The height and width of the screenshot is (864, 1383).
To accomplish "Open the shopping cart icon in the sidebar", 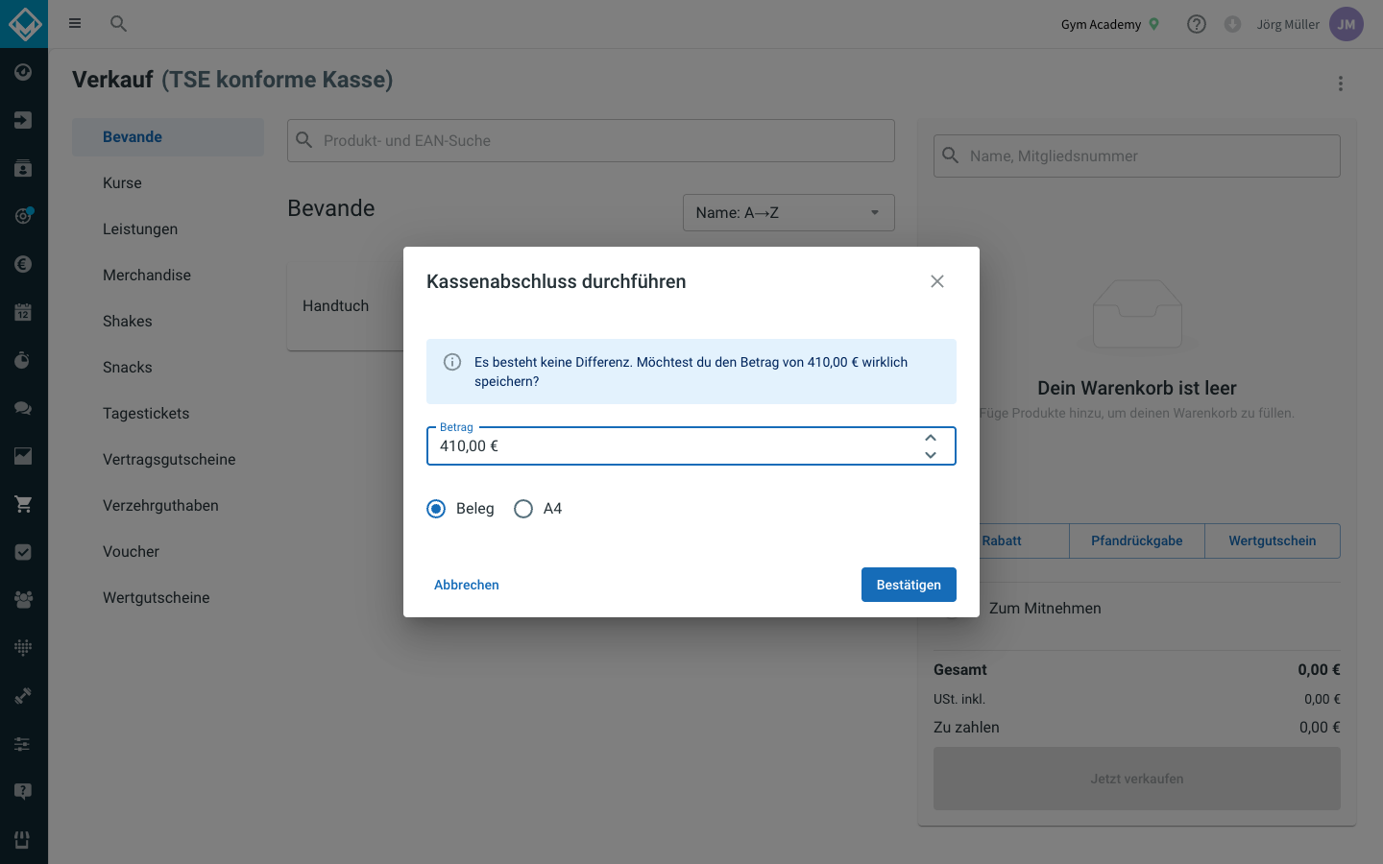I will coord(23,504).
